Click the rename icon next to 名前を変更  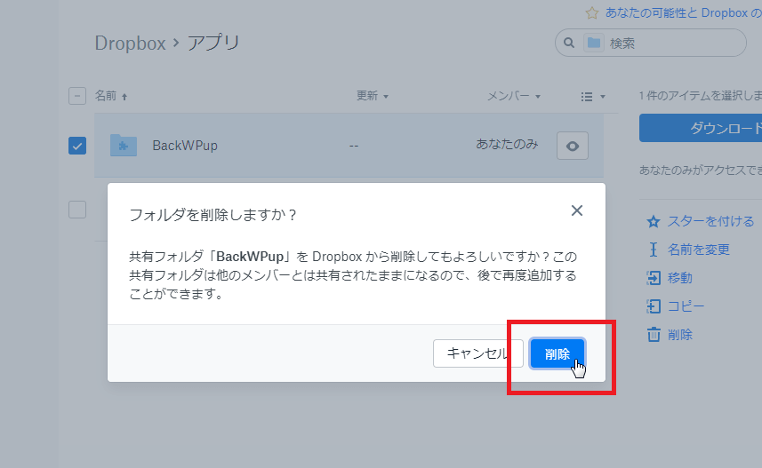pyautogui.click(x=654, y=250)
